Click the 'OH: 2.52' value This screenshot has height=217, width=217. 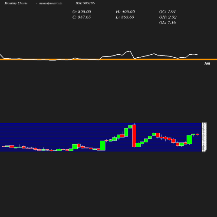tap(168, 17)
